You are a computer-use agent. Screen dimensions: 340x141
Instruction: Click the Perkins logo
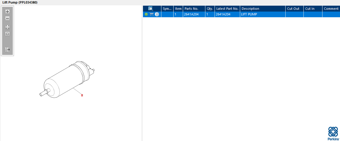(333, 134)
